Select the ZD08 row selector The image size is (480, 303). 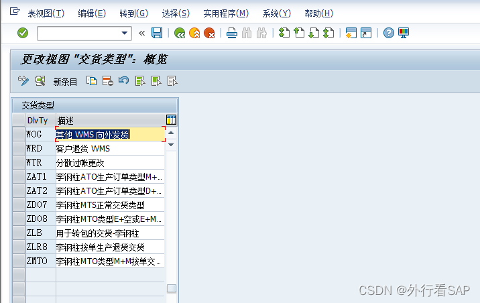point(19,219)
